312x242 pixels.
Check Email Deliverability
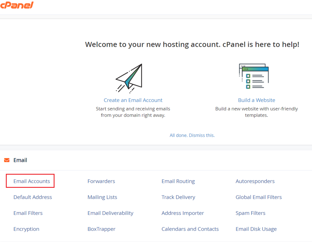[x=110, y=213]
